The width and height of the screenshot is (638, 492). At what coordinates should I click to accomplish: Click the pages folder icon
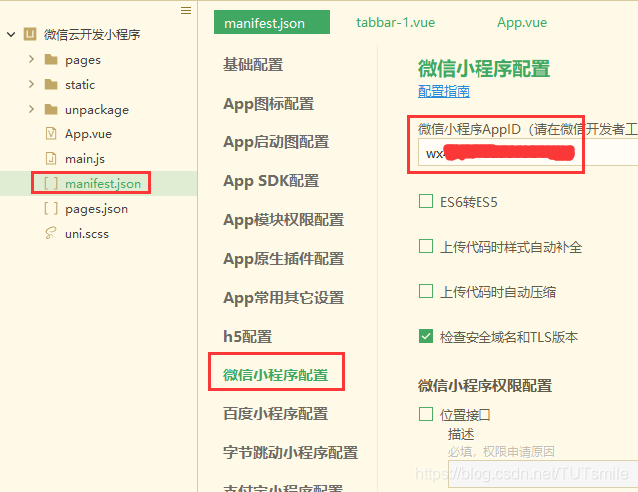[x=51, y=60]
